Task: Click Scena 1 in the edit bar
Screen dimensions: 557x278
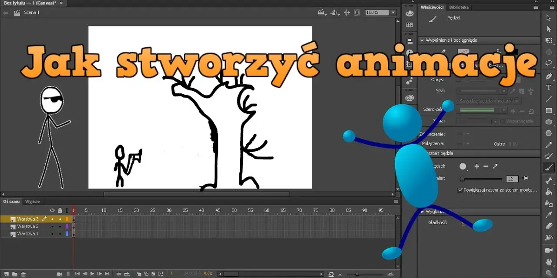Action: [x=32, y=13]
